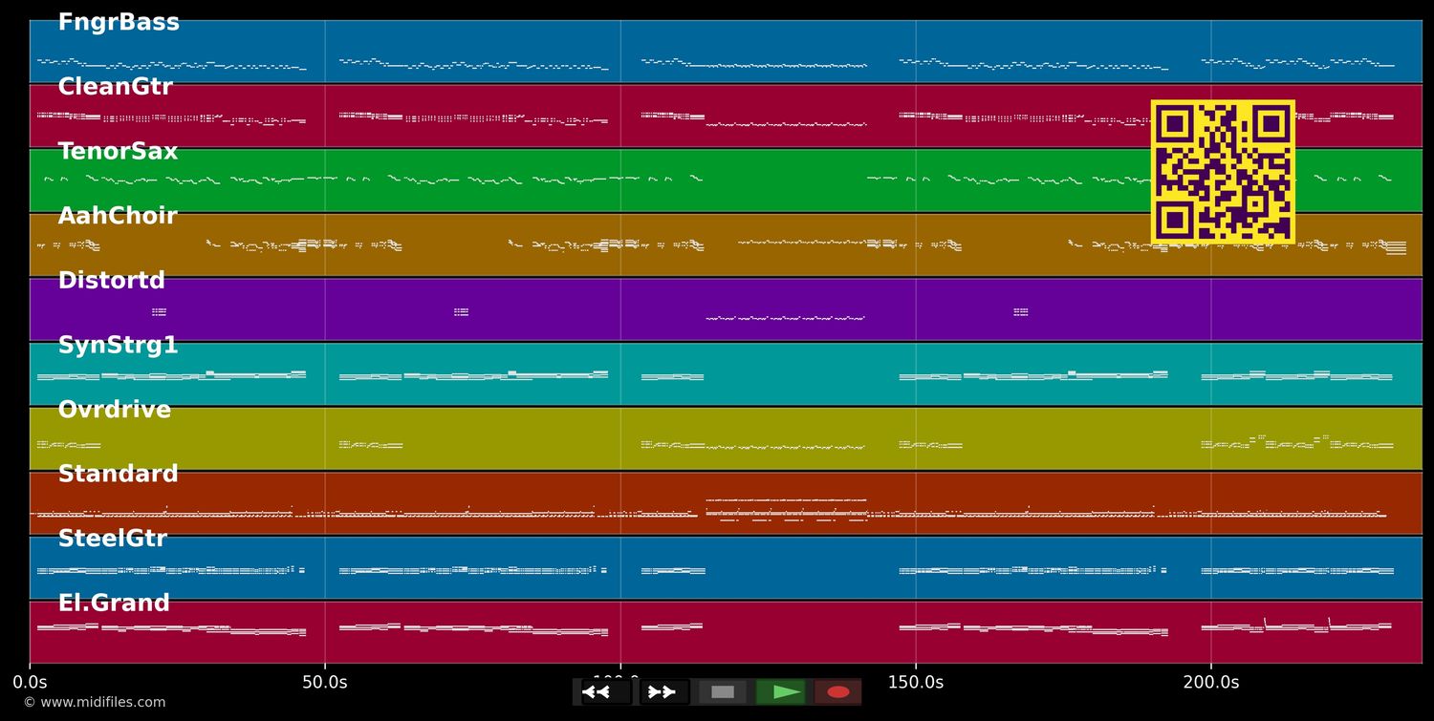Select the Standard drum track label
This screenshot has height=721, width=1434.
pyautogui.click(x=118, y=475)
